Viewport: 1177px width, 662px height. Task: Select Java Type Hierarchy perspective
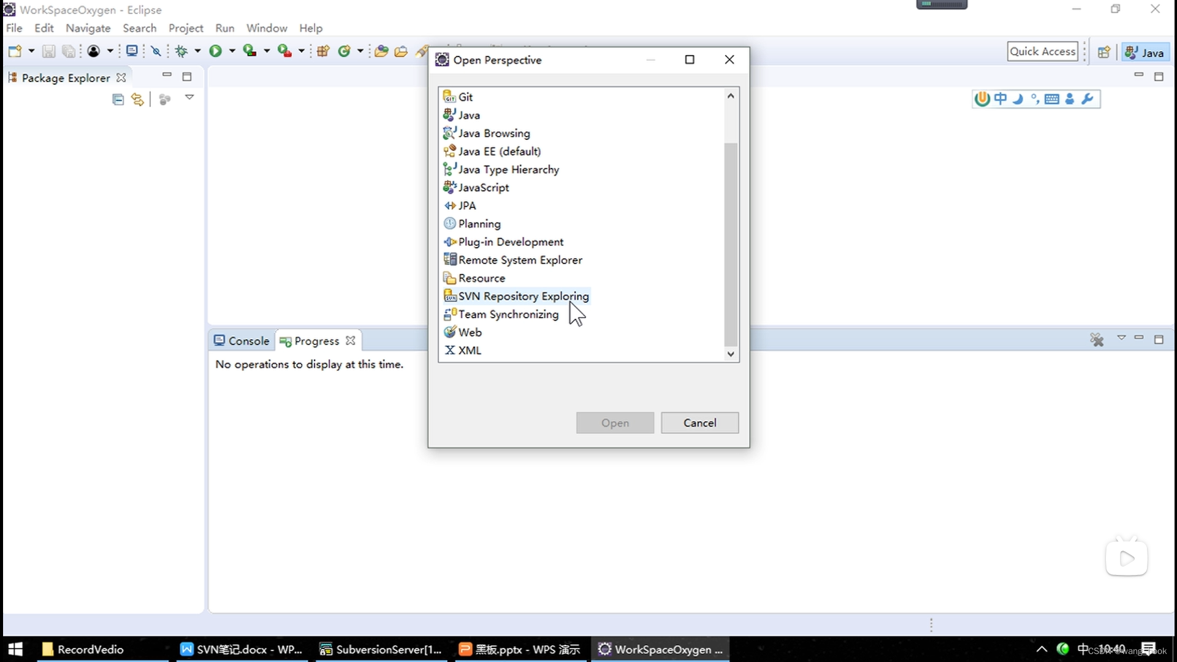point(501,169)
